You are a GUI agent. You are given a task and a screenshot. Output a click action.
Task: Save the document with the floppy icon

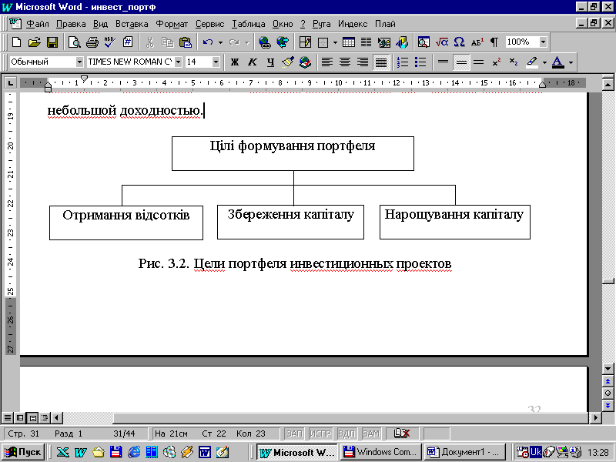52,42
